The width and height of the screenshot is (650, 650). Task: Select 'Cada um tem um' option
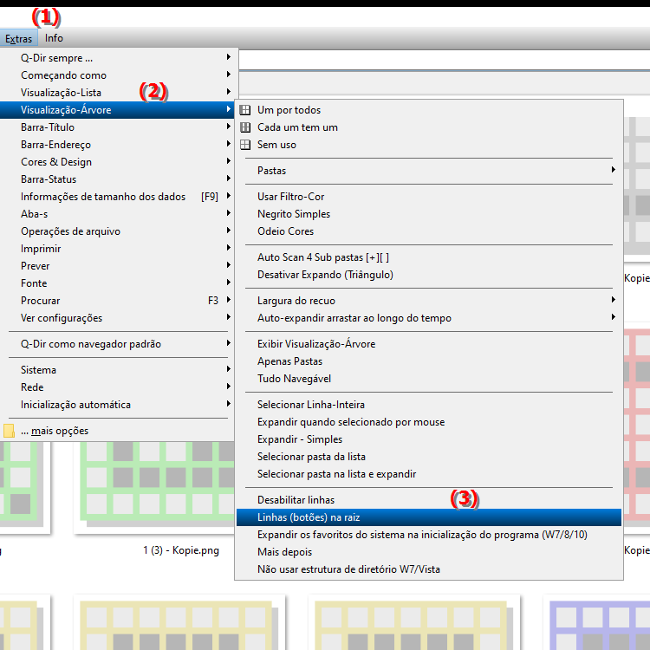pyautogui.click(x=429, y=127)
